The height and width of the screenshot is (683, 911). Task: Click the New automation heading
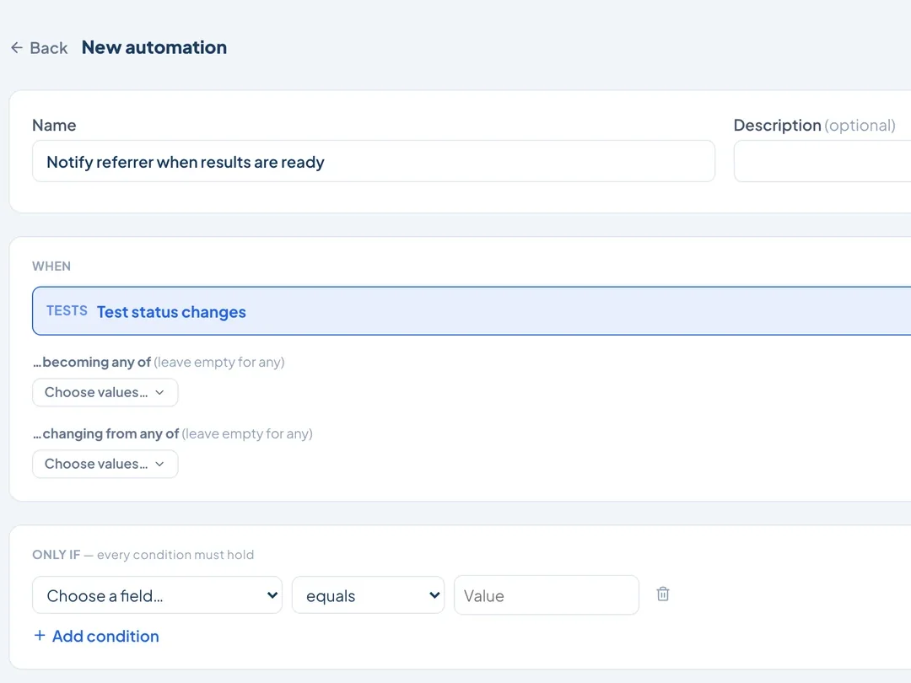(154, 47)
